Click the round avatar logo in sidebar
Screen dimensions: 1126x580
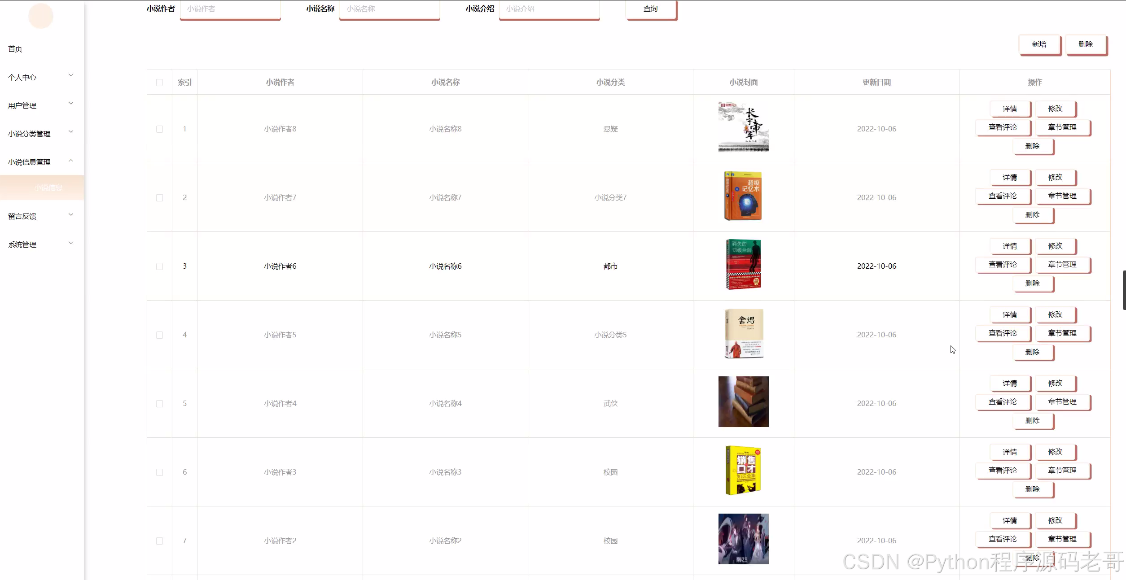point(41,16)
